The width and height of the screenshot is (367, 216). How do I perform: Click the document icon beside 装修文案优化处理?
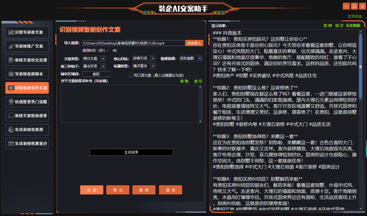coord(11,60)
